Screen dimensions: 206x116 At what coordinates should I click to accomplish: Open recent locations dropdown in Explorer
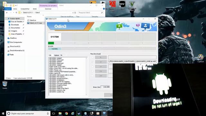(x=14, y=13)
